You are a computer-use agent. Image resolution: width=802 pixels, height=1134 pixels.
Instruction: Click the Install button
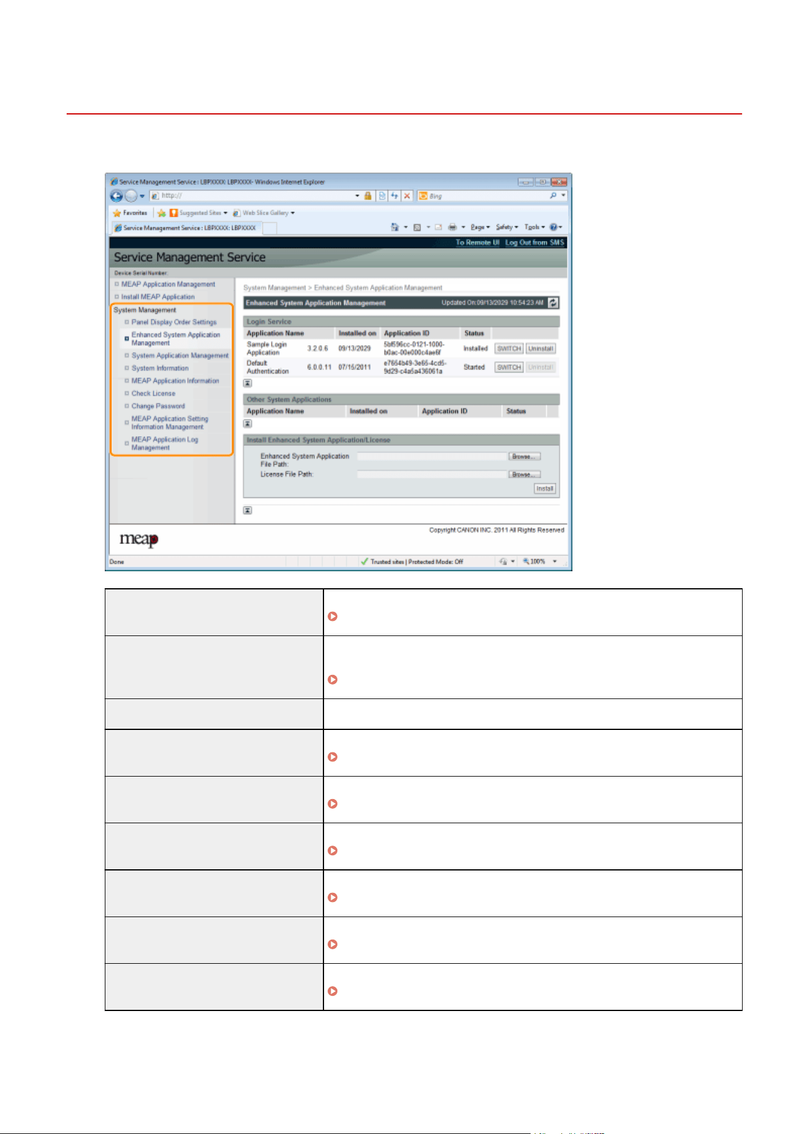tap(545, 488)
